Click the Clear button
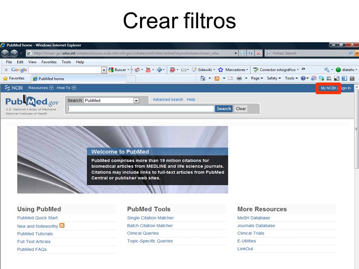359x269 pixels. (241, 109)
